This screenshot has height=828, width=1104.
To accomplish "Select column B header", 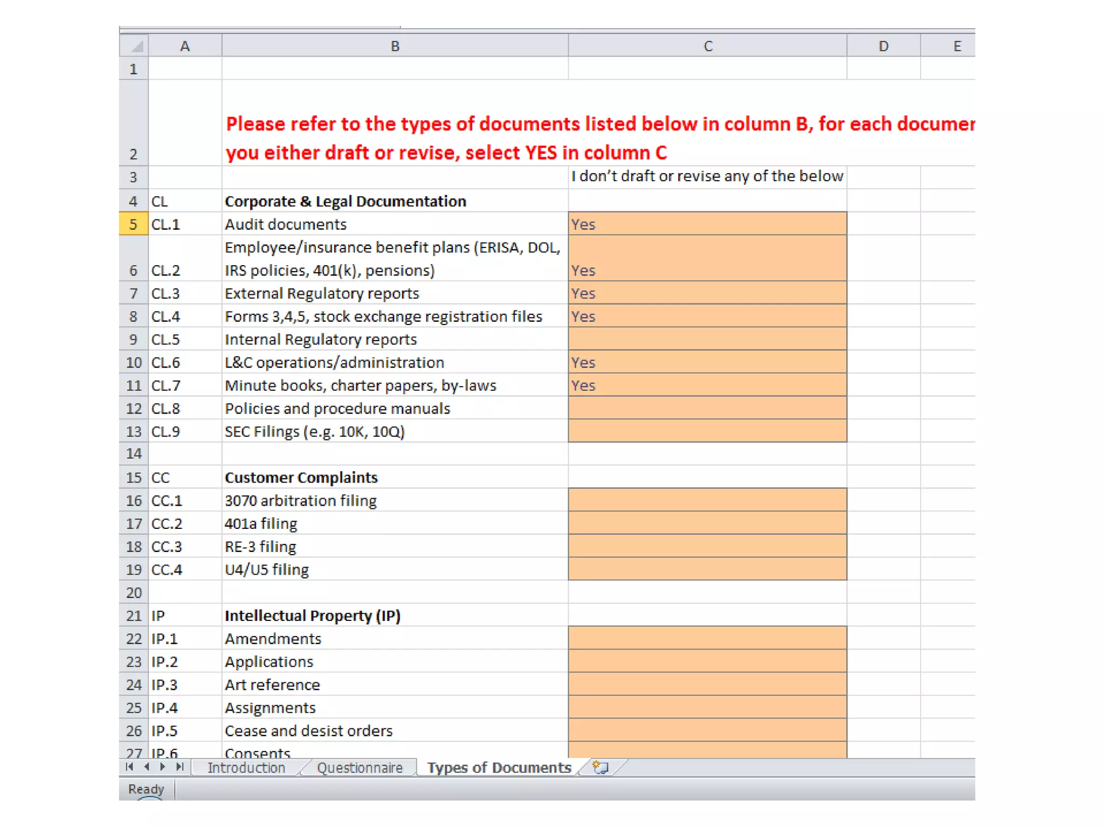I will click(x=395, y=46).
